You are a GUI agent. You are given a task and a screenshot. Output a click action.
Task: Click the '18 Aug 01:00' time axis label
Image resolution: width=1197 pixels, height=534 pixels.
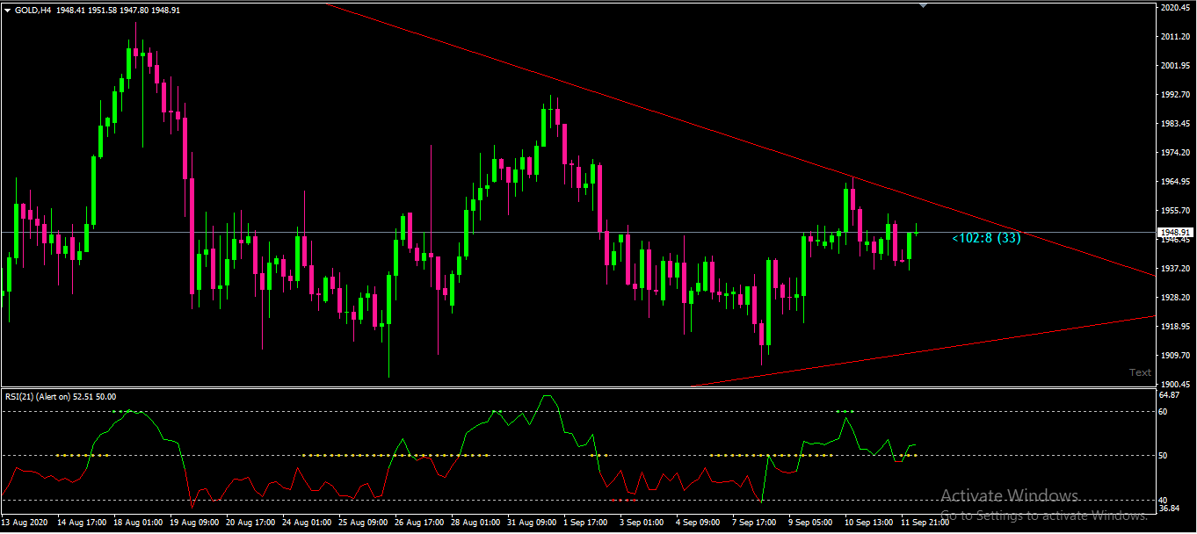[x=136, y=523]
